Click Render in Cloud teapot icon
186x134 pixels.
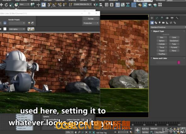click(x=155, y=5)
